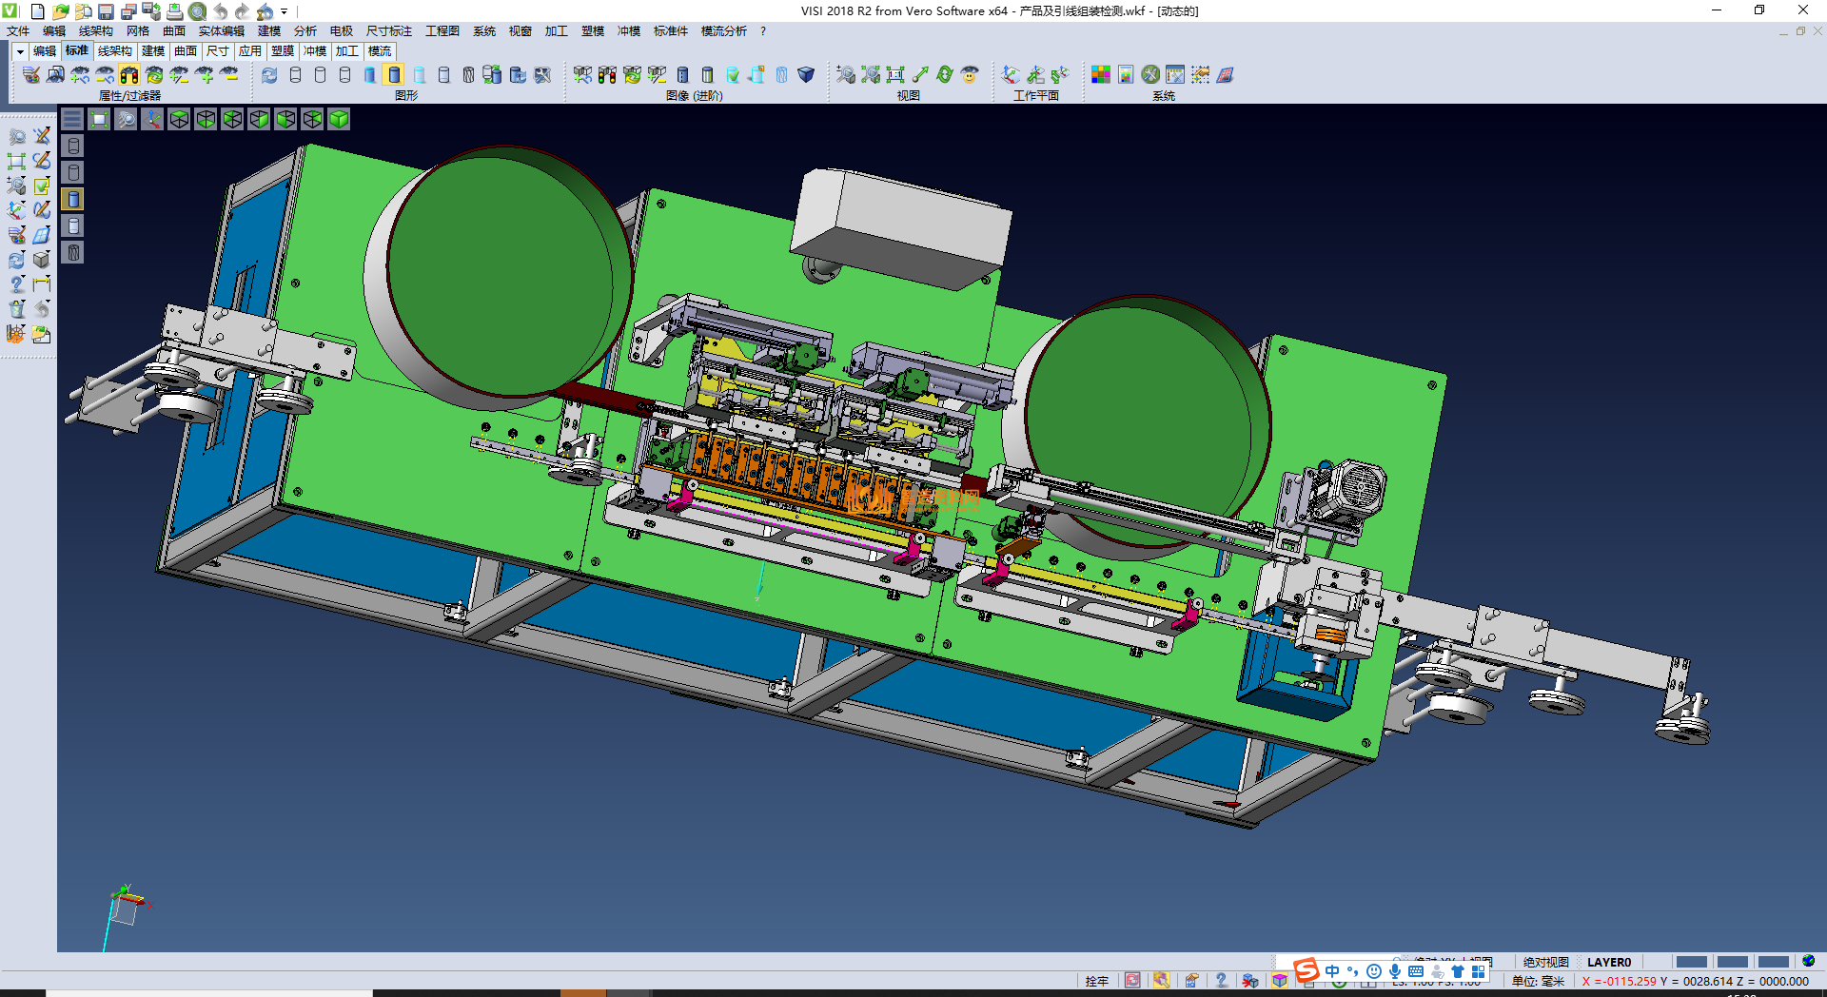This screenshot has height=997, width=1827.
Task: Open the 分析 menu
Action: point(304,31)
